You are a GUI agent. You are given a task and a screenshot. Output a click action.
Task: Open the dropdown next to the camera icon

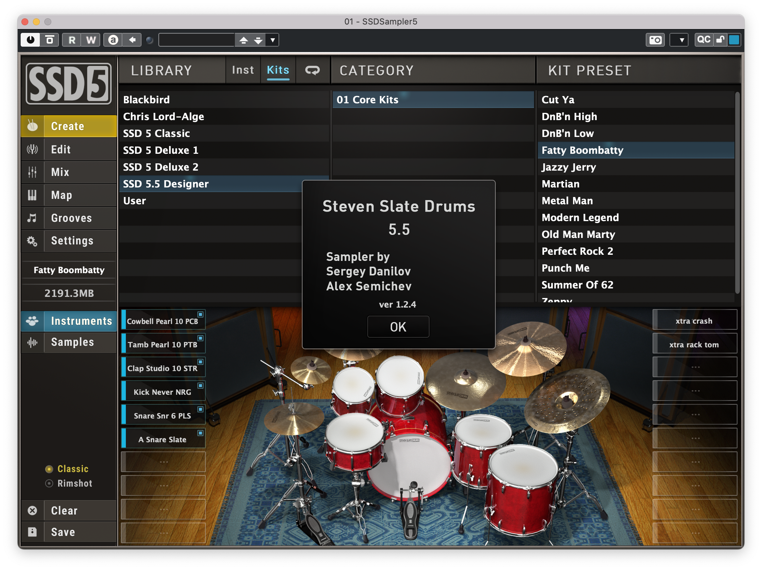click(x=679, y=39)
